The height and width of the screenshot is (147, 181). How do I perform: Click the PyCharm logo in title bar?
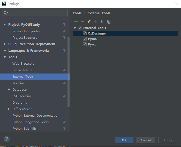pyautogui.click(x=4, y=4)
